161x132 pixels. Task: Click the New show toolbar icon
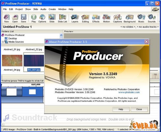[7, 18]
